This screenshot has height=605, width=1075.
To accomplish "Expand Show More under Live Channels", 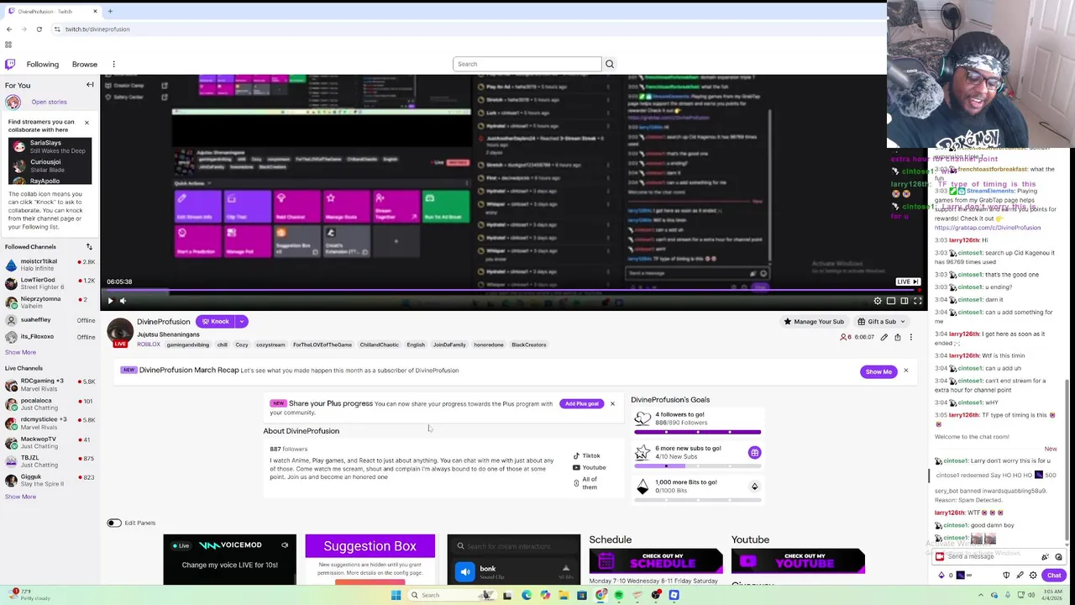I will 20,497.
